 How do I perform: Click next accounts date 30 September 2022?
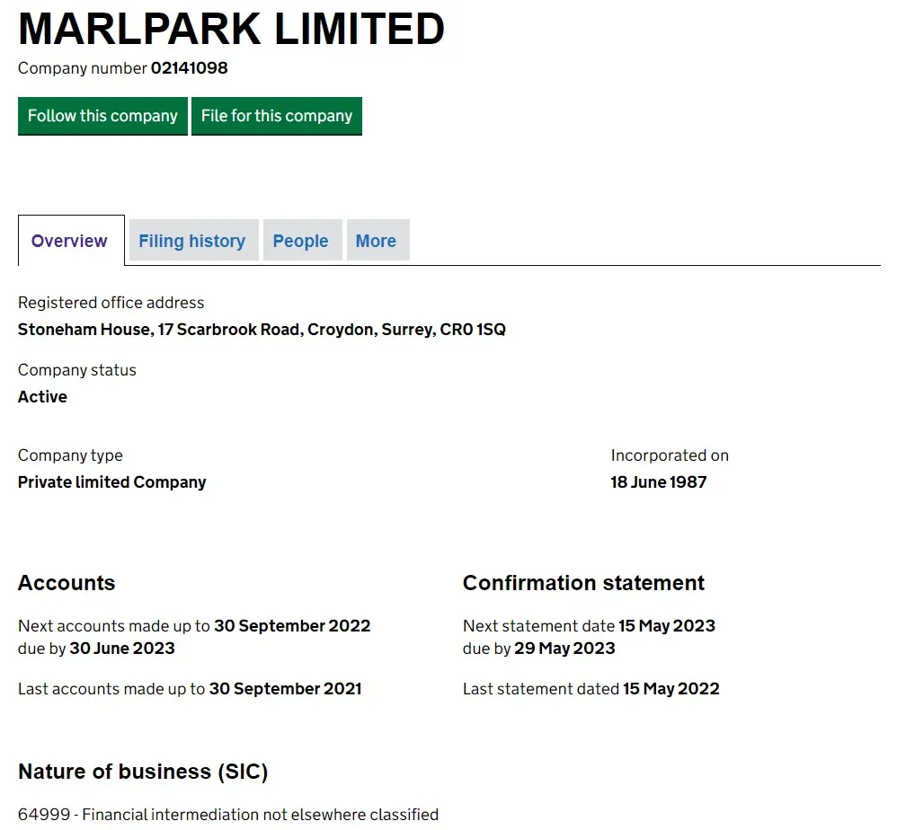coord(292,626)
